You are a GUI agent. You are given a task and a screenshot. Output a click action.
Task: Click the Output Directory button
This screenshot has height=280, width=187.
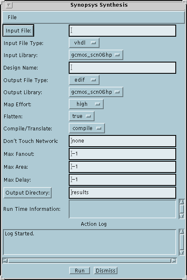(x=27, y=192)
